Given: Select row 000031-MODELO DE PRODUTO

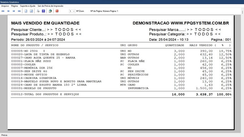Looking at the screenshot, I should click(121, 88).
